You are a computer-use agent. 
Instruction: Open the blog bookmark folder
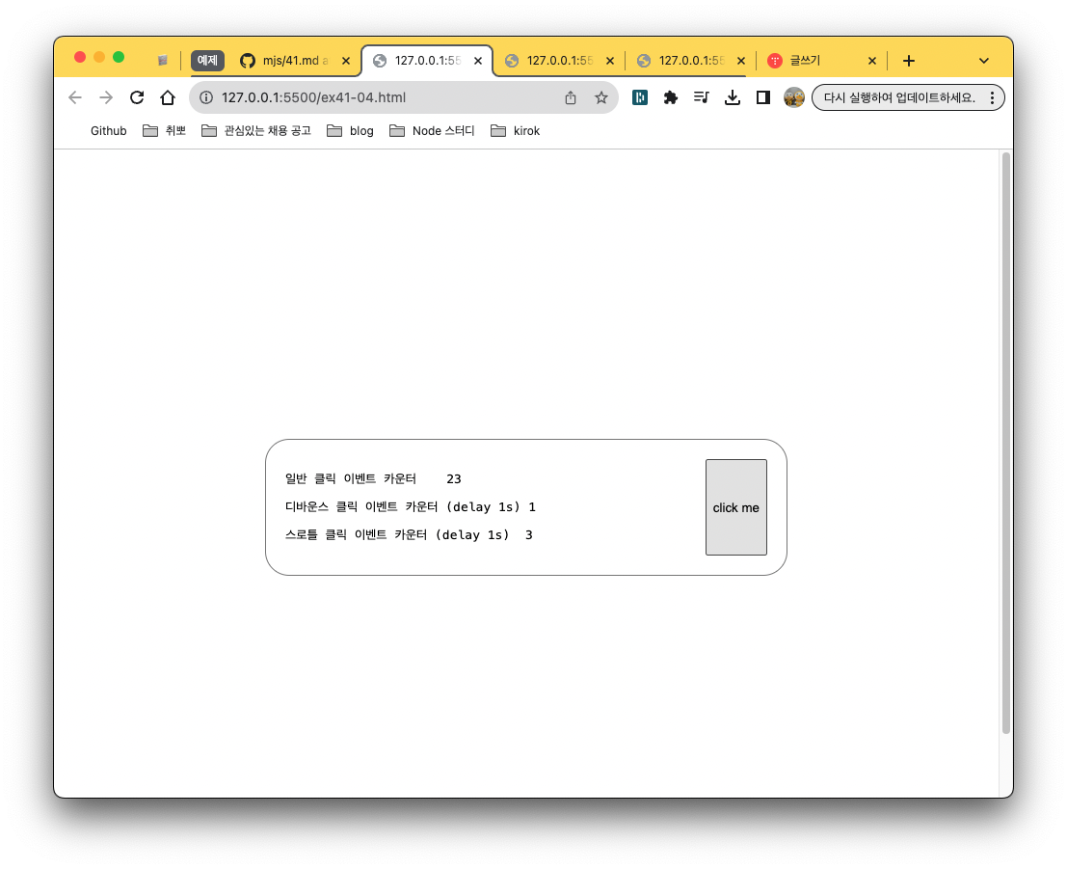351,131
